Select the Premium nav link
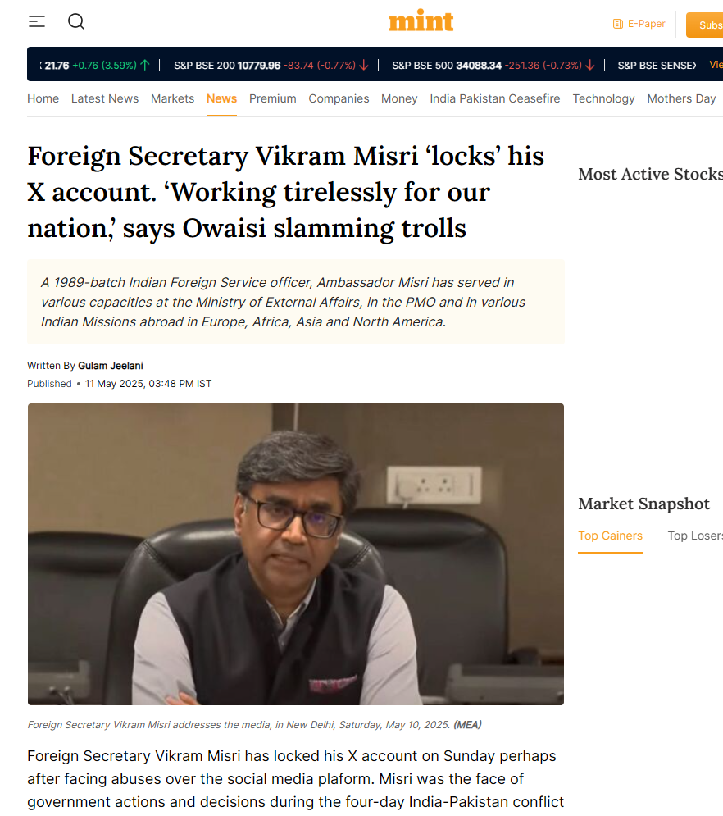Viewport: 723px width, 816px height. [272, 98]
